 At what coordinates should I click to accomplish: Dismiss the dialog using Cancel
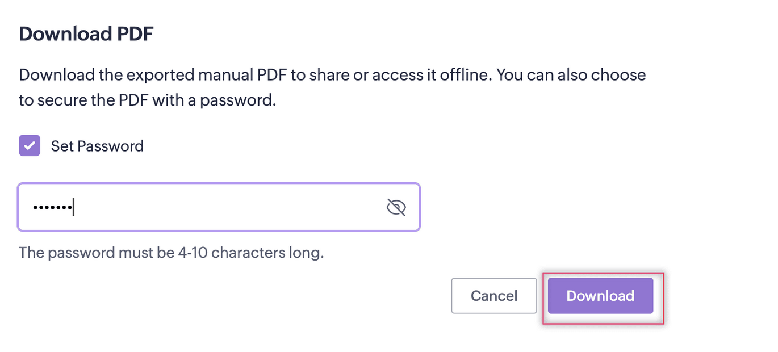click(493, 296)
